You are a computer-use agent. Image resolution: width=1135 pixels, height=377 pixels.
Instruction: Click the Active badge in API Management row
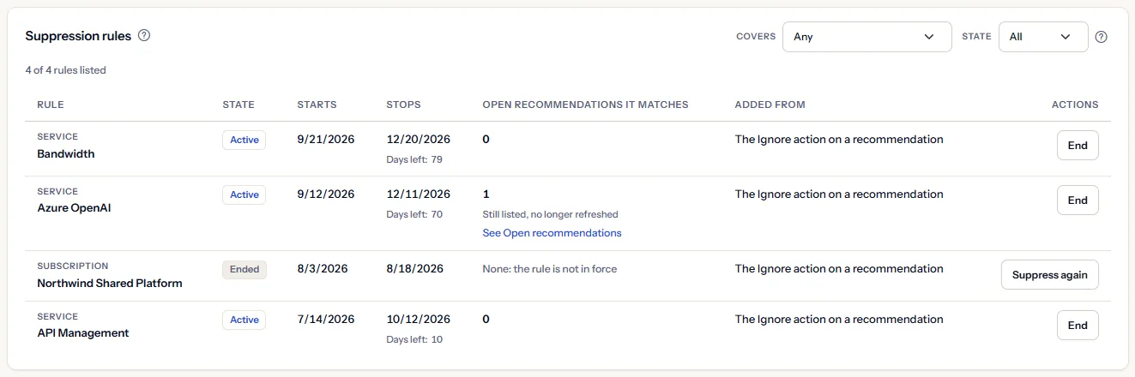point(244,320)
